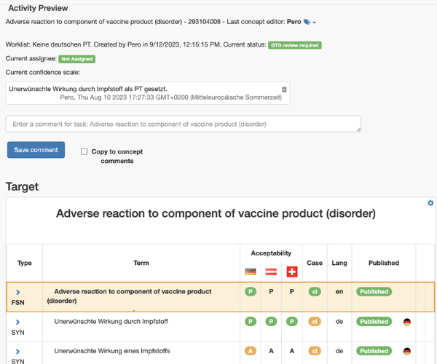The image size is (437, 364).
Task: Click the Not Assigned assignee badge
Action: (x=77, y=59)
